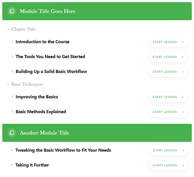The height and width of the screenshot is (177, 194).
Task: Click the module icon beside Another Module Title
Action: [12, 133]
